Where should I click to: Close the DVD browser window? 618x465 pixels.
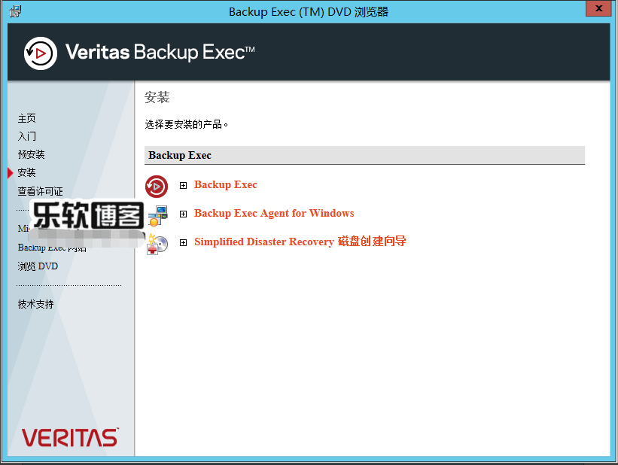click(x=598, y=9)
